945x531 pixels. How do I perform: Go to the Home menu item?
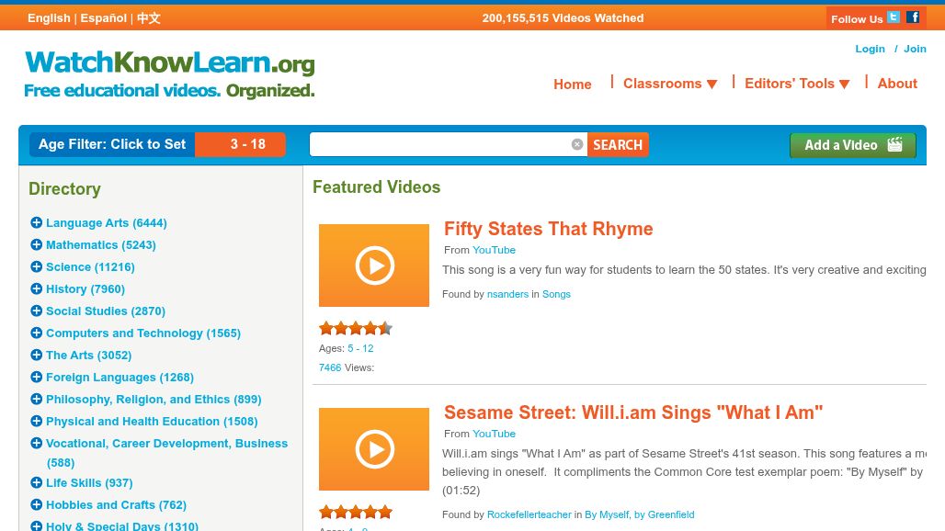coord(572,85)
